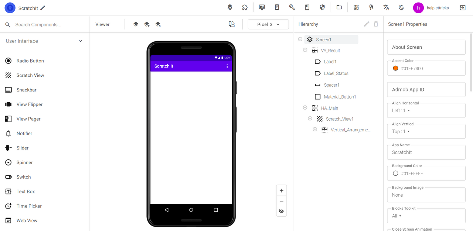Collapse the Screen1 tree node
The width and height of the screenshot is (473, 231).
click(x=300, y=39)
